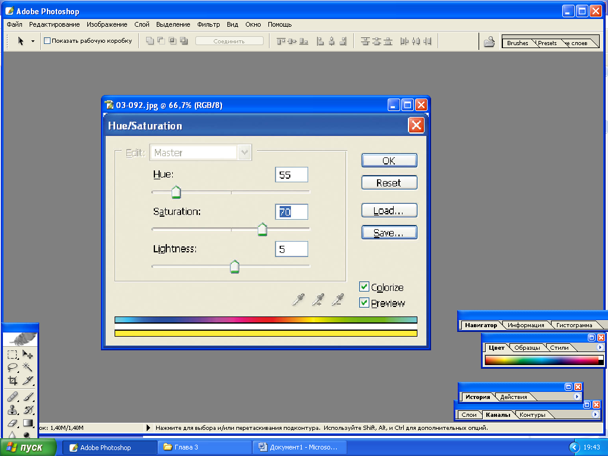Select the Clone Stamp tool
Viewport: 608px width, 456px height.
pos(12,410)
